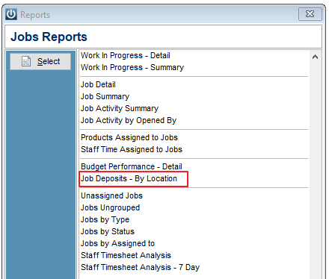Select the Jobs by Status report

108,231
